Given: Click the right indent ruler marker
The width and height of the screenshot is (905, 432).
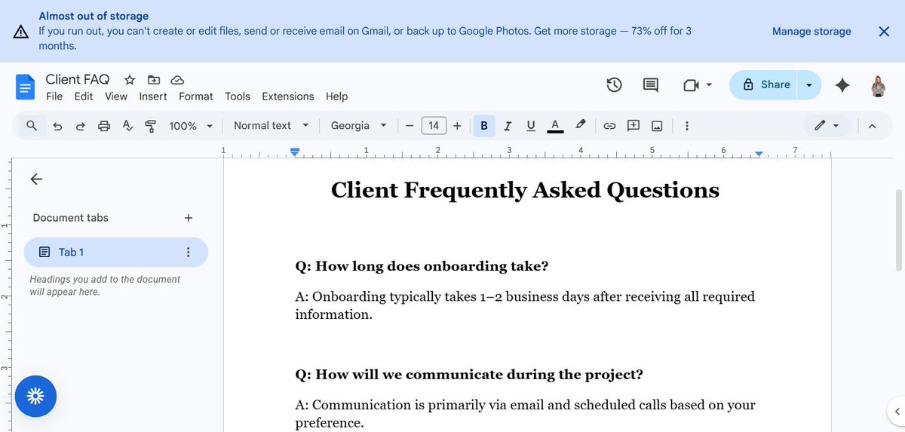Looking at the screenshot, I should (x=759, y=154).
